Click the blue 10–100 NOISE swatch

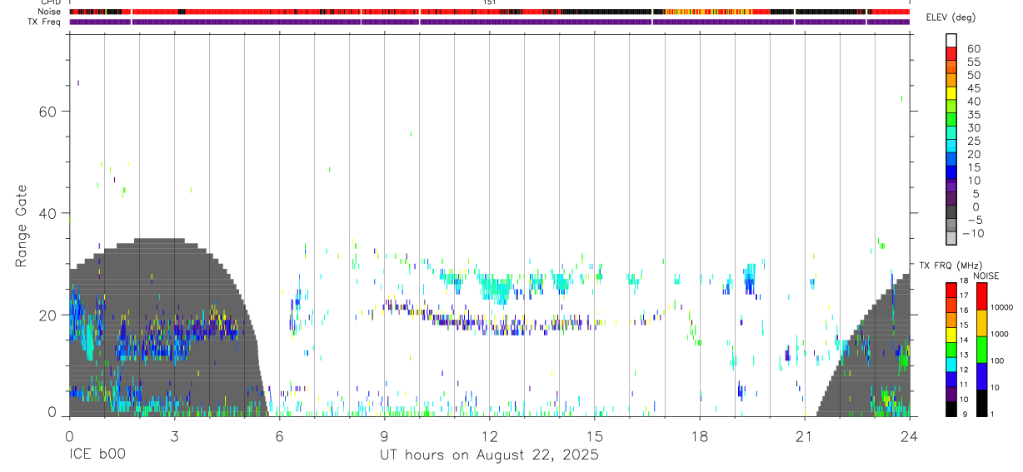pyautogui.click(x=982, y=375)
